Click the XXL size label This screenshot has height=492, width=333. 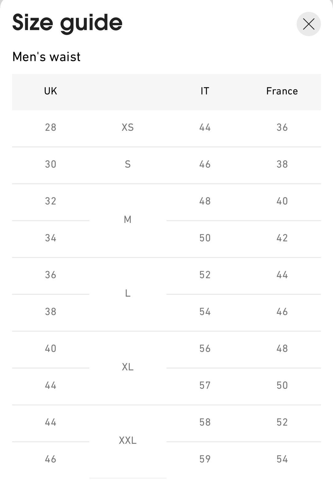point(128,441)
